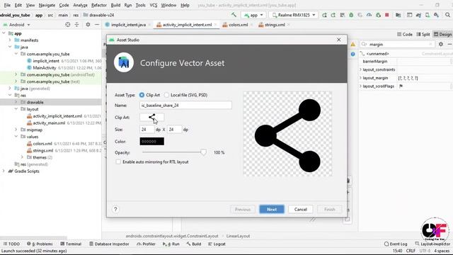Select activity_main.xml in layout folder

pos(49,123)
